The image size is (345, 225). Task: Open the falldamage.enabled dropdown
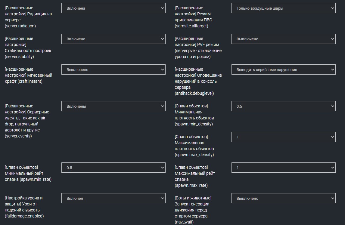tap(113, 198)
